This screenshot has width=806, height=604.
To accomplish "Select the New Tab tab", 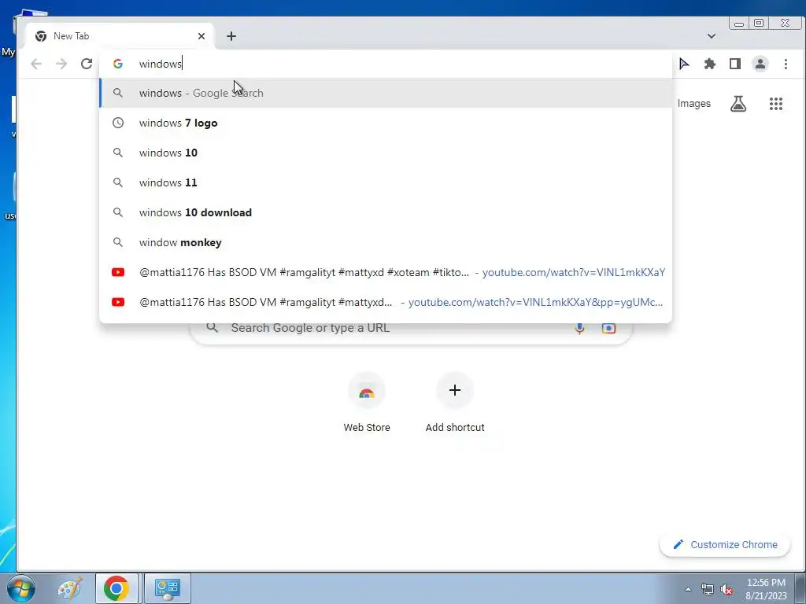I will click(x=120, y=36).
